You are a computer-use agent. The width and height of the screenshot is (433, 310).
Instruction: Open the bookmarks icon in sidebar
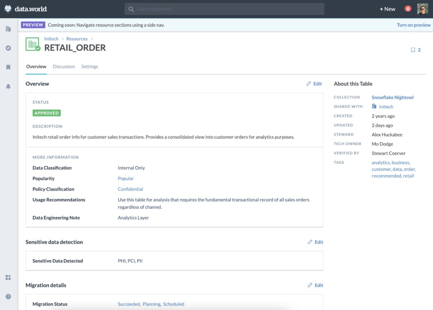[x=8, y=67]
